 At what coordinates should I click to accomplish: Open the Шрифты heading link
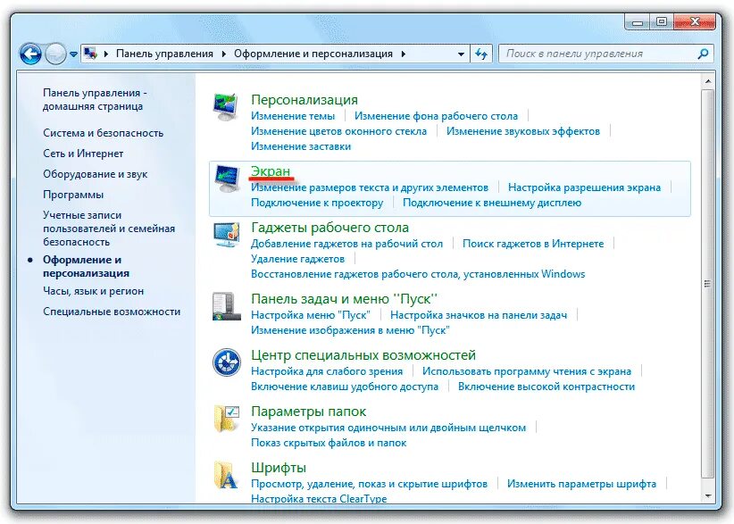(279, 468)
